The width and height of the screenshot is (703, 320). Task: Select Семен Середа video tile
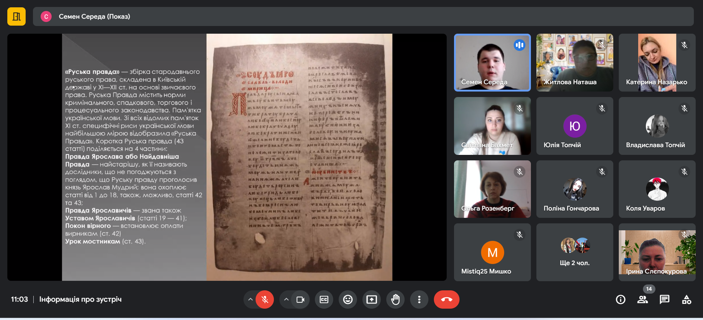click(492, 62)
